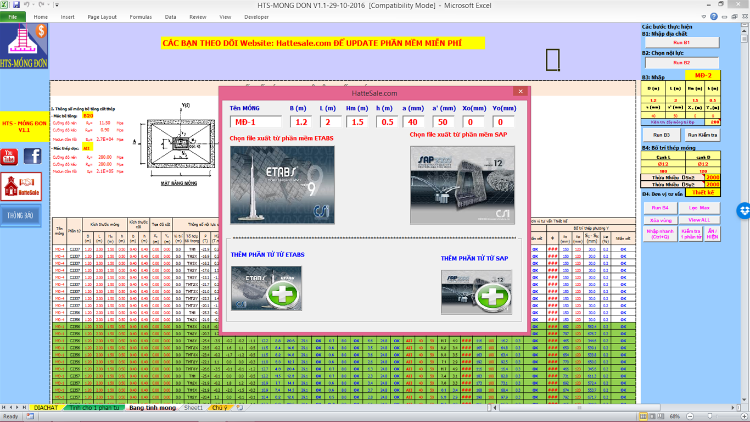Click the Tên MÓNG input field MĐ-1
Screen dimensions: 750x422
click(x=255, y=122)
